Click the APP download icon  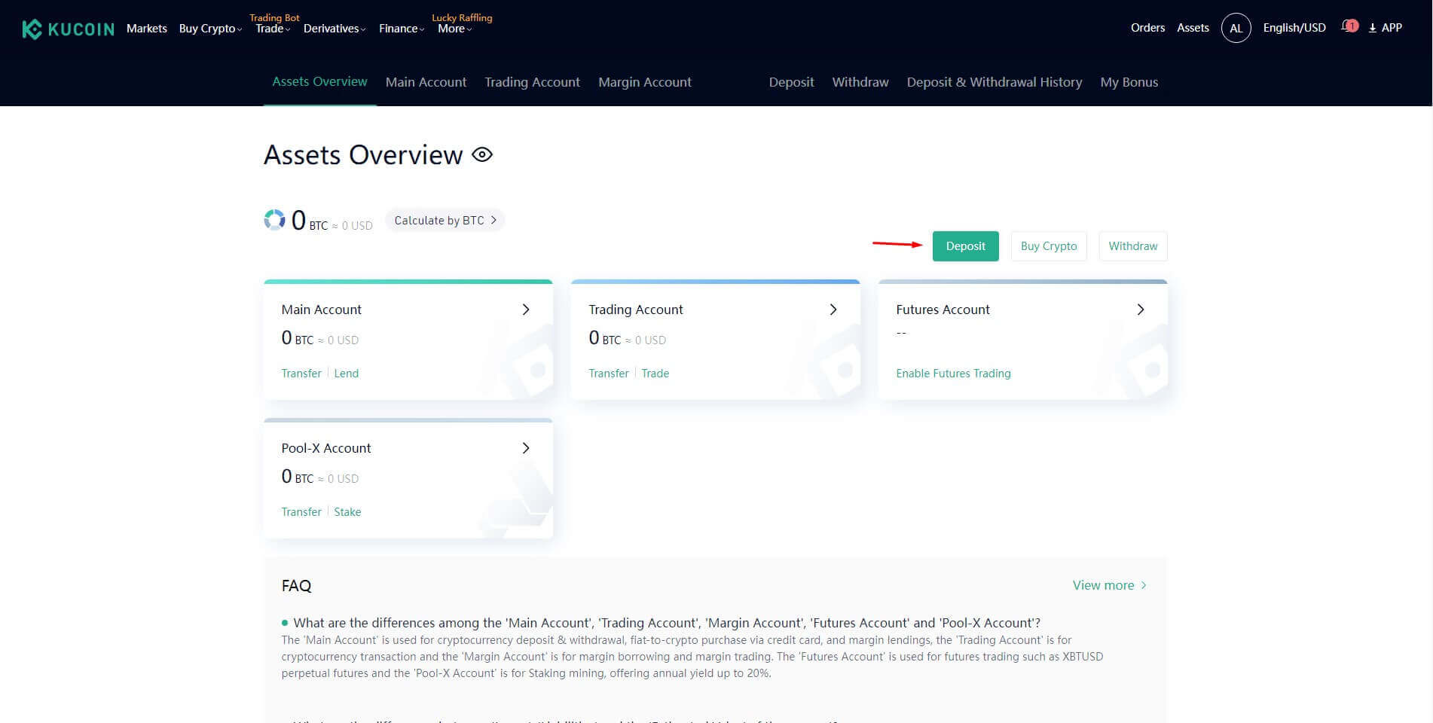(x=1373, y=28)
